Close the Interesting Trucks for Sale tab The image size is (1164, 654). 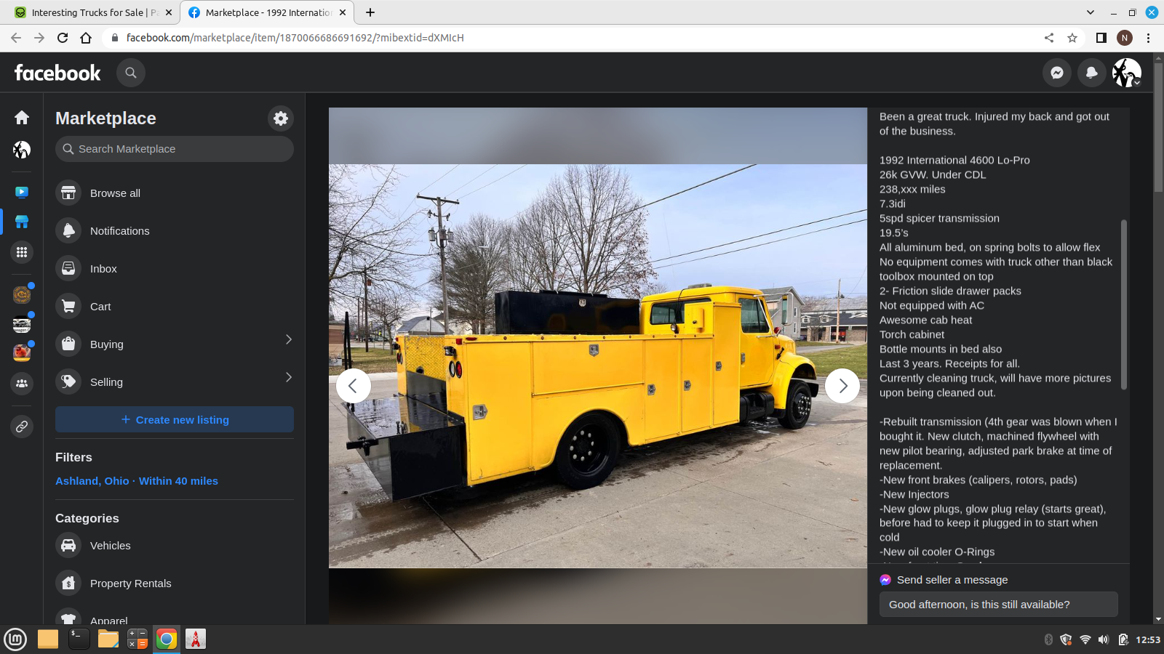169,12
